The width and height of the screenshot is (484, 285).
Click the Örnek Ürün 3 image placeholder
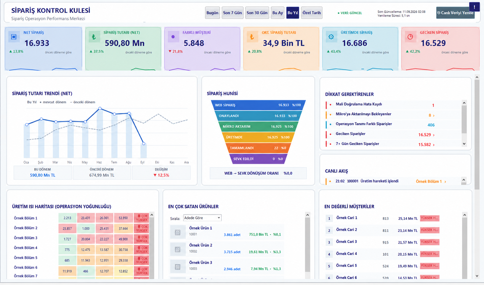pos(178,267)
